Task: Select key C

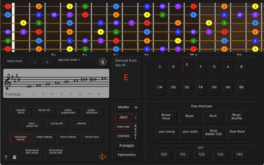Action: (x=160, y=67)
